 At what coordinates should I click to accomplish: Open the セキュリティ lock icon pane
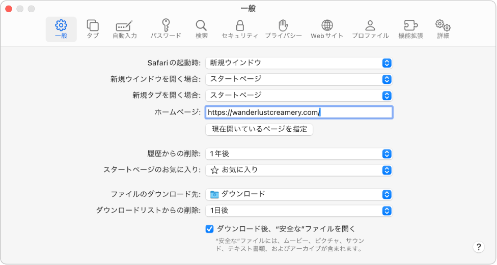coord(240,29)
